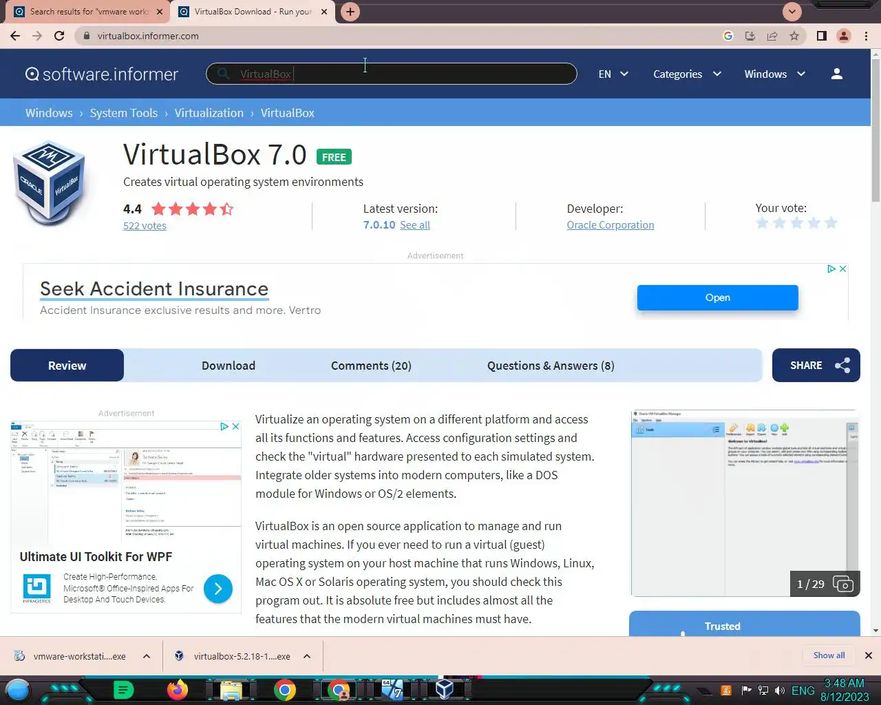Expand virtualbox-5.2.18 download options arrow
Image resolution: width=881 pixels, height=705 pixels.
pyautogui.click(x=307, y=656)
